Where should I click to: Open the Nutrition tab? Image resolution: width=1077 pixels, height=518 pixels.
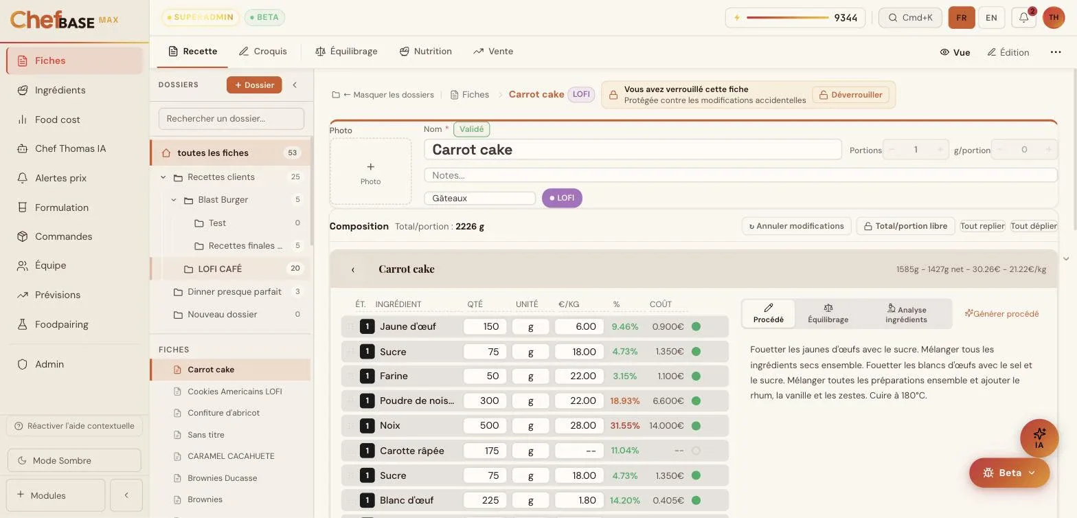click(x=426, y=52)
